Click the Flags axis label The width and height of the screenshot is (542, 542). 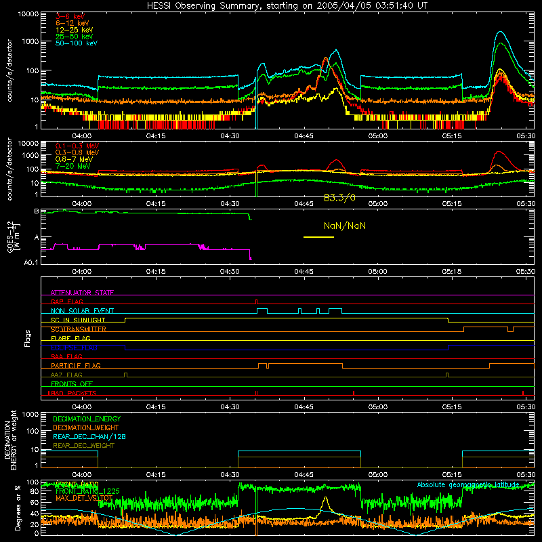pyautogui.click(x=28, y=338)
